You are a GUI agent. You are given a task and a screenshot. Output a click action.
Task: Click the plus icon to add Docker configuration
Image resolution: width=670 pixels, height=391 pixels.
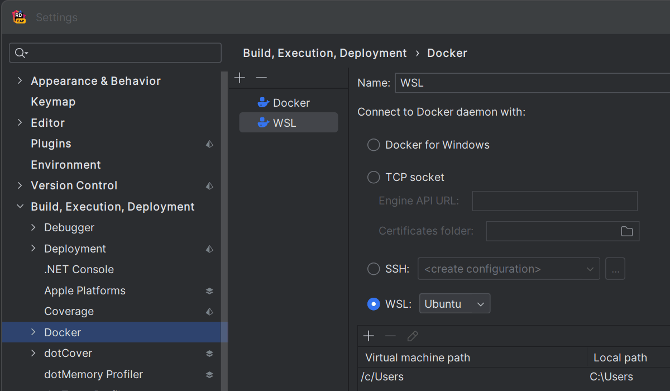(x=240, y=78)
